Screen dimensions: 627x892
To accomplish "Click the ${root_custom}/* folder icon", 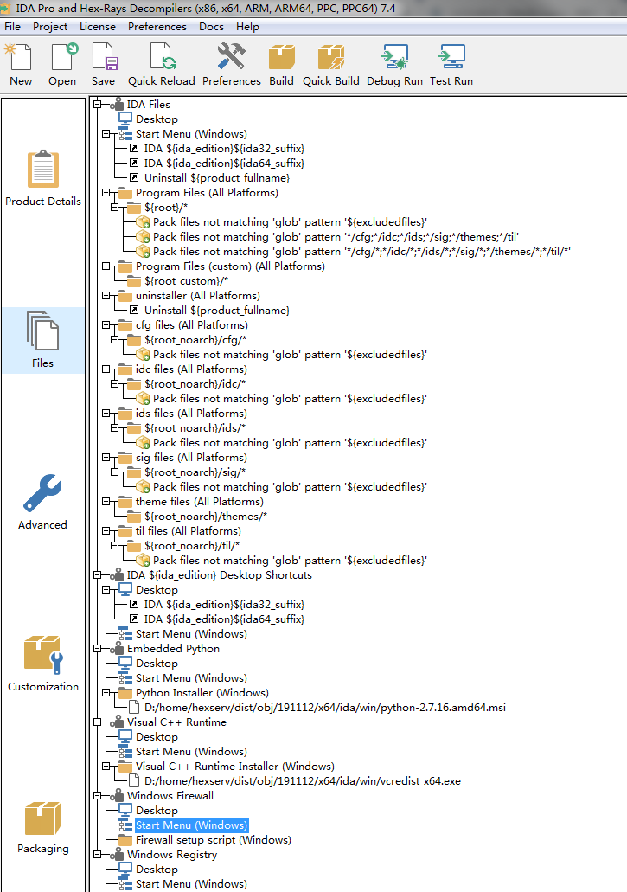I will [x=134, y=281].
